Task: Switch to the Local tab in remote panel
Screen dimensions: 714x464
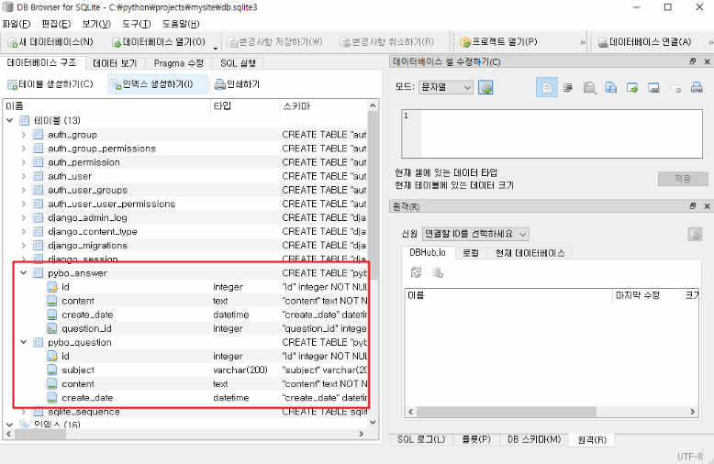Action: tap(471, 253)
